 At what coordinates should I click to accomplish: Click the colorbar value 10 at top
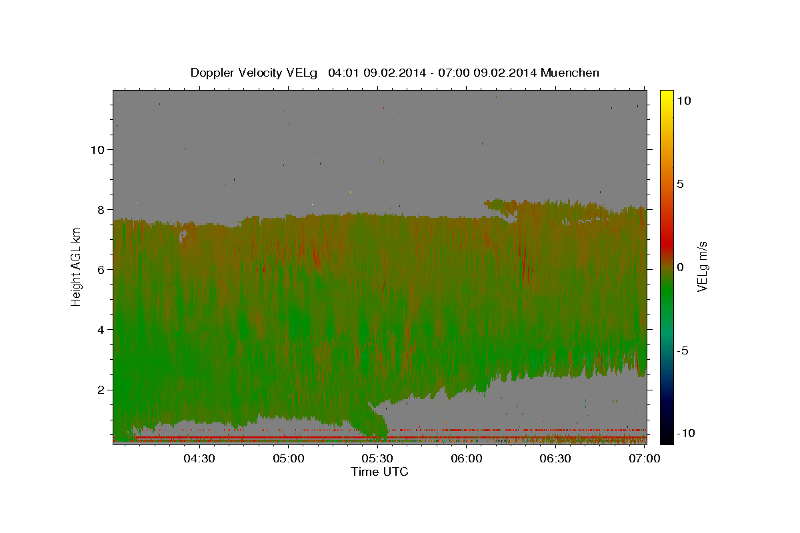click(684, 101)
